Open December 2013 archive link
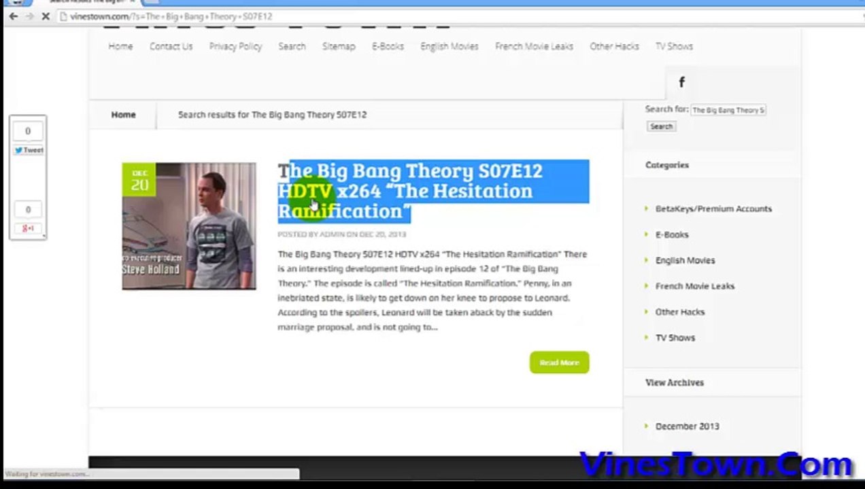The height and width of the screenshot is (489, 865). click(x=687, y=427)
